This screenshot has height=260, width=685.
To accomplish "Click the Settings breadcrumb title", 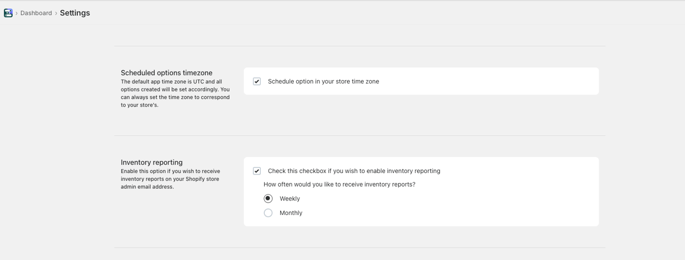I will click(x=75, y=13).
